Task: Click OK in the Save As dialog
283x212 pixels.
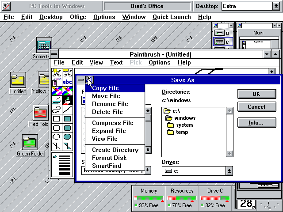Action: point(256,94)
